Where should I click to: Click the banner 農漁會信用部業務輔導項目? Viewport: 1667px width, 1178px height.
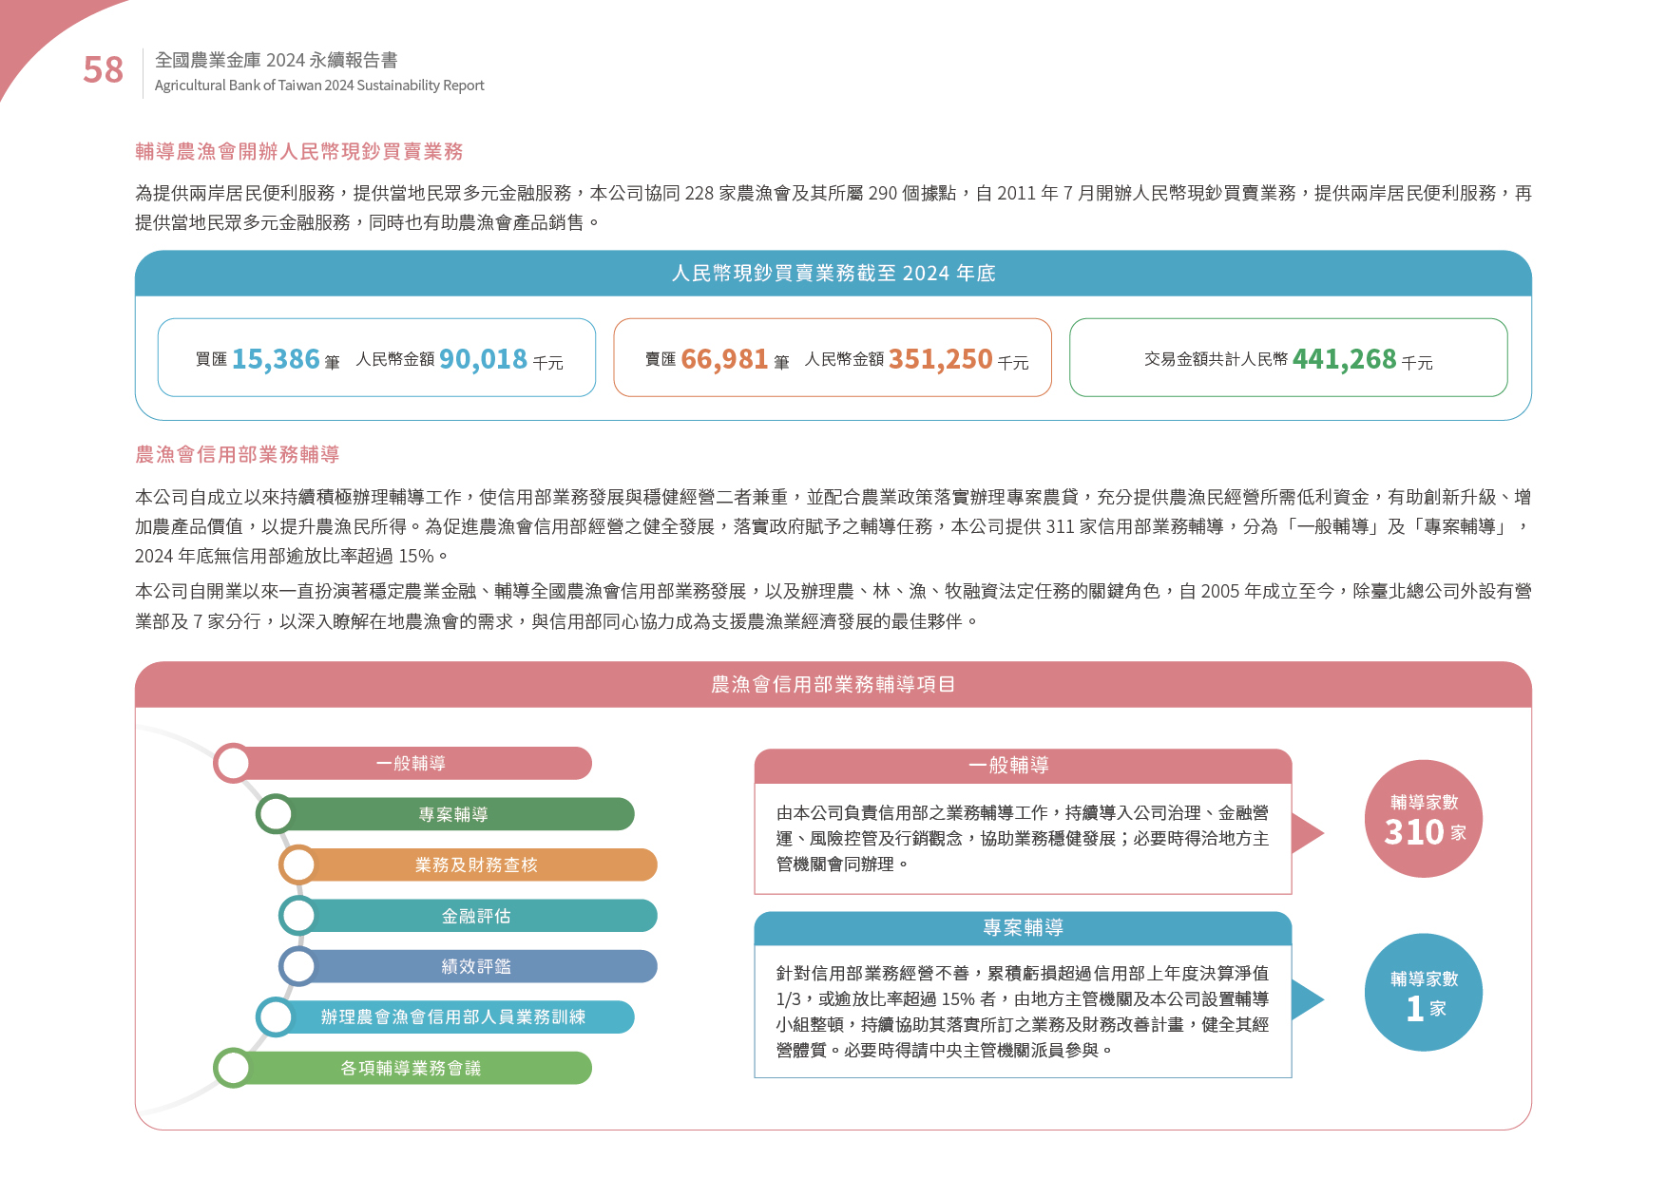pyautogui.click(x=833, y=685)
